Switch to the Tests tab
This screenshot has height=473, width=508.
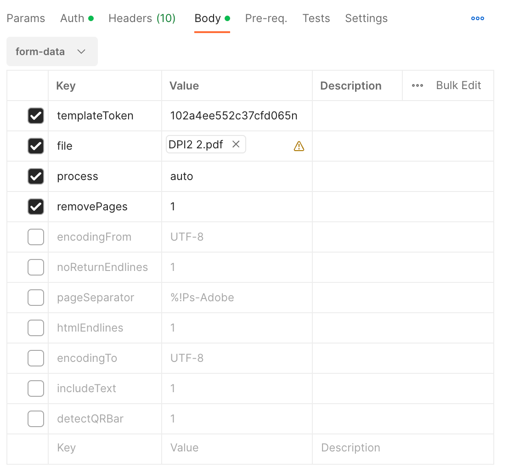(316, 18)
